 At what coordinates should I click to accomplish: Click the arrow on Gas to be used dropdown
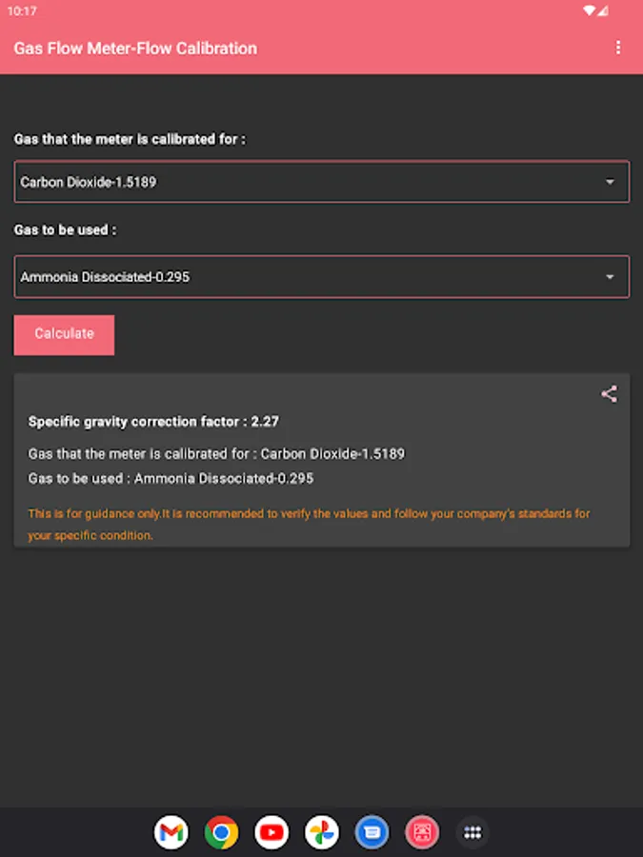[x=610, y=276]
